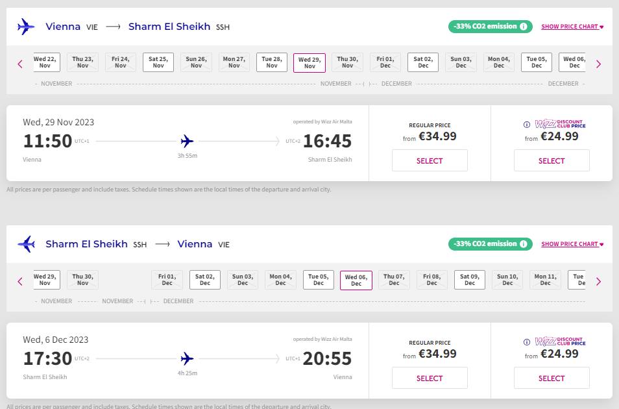The image size is (619, 409).
Task: Select Tue 28 Nov outbound date
Action: 272,62
